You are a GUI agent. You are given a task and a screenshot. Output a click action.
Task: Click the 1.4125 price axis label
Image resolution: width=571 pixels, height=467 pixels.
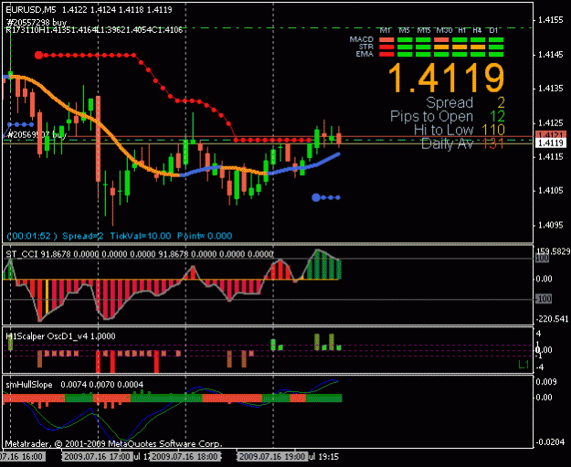point(551,122)
